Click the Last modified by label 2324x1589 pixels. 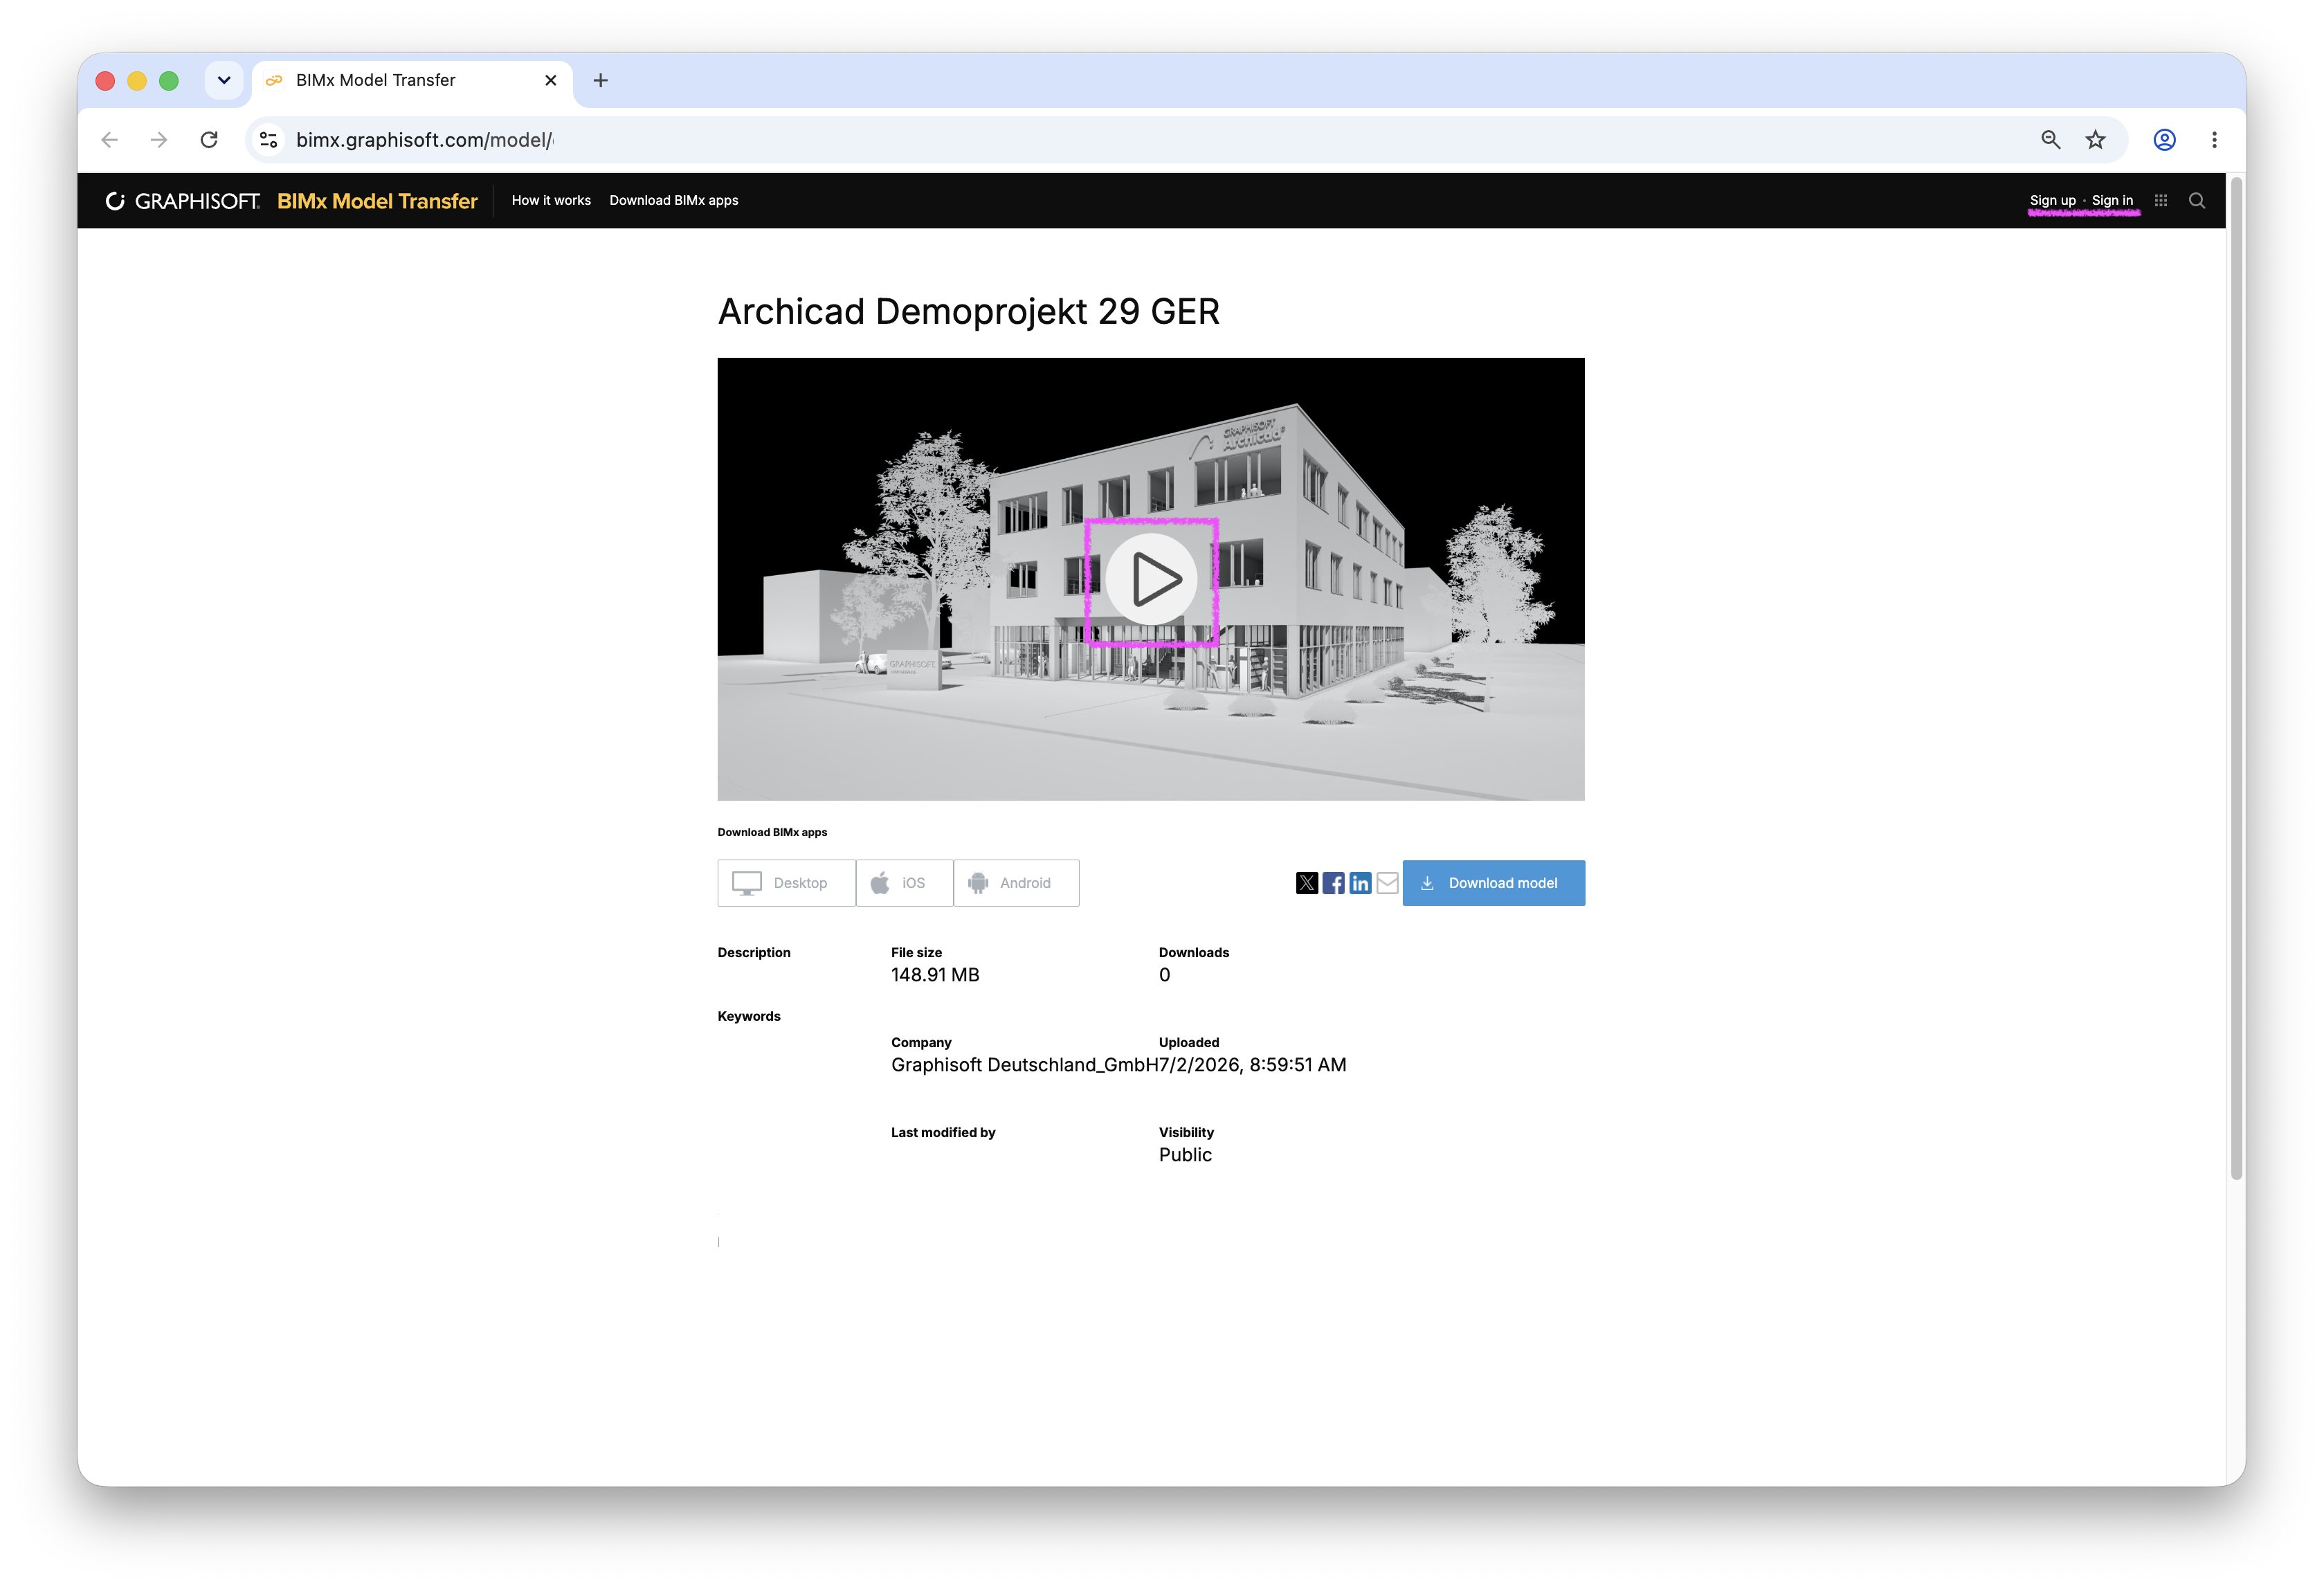(x=943, y=1132)
